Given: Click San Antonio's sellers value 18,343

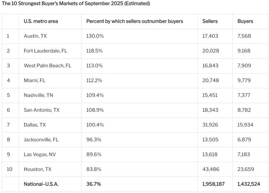Looking at the screenshot, I should pos(211,110).
